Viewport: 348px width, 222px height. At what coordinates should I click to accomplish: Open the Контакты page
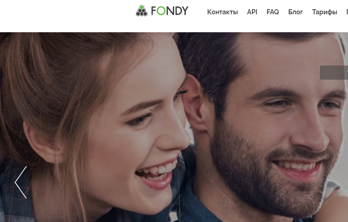pos(222,12)
